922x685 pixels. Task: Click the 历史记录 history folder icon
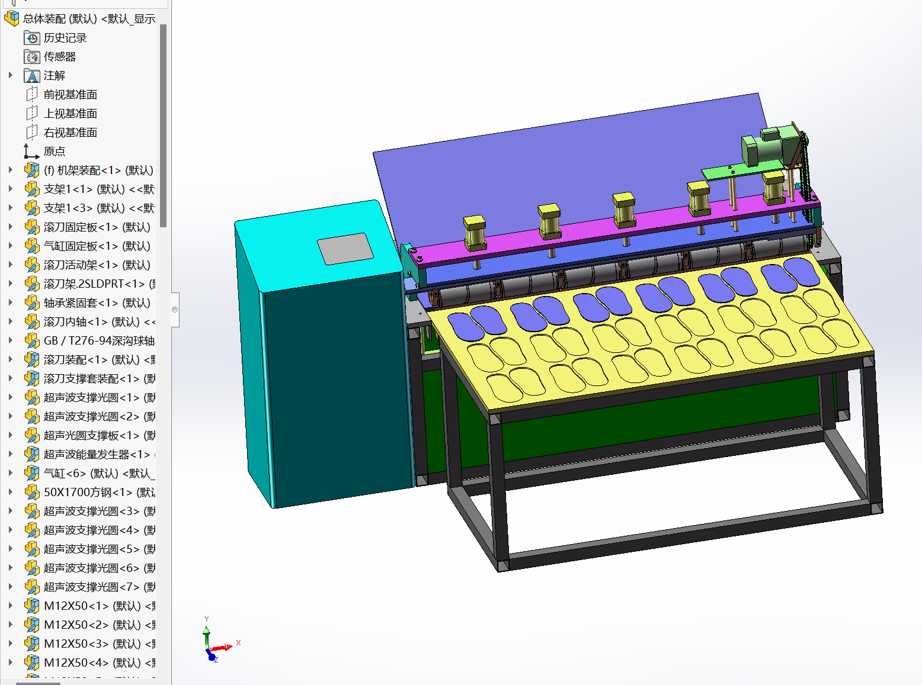31,38
